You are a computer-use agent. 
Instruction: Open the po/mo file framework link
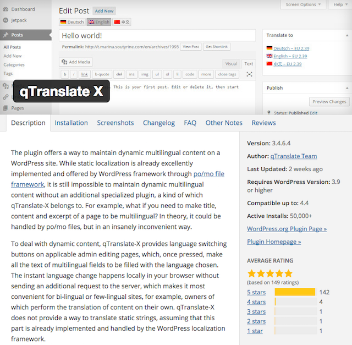point(209,174)
